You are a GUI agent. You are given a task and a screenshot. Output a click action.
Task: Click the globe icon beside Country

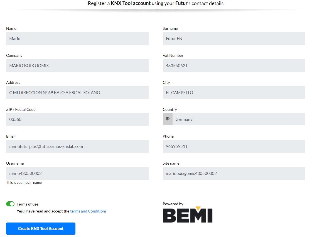point(168,119)
